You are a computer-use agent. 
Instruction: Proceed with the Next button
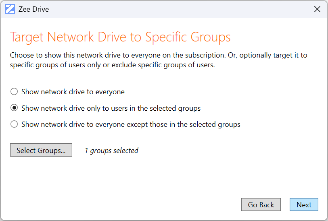click(x=304, y=204)
